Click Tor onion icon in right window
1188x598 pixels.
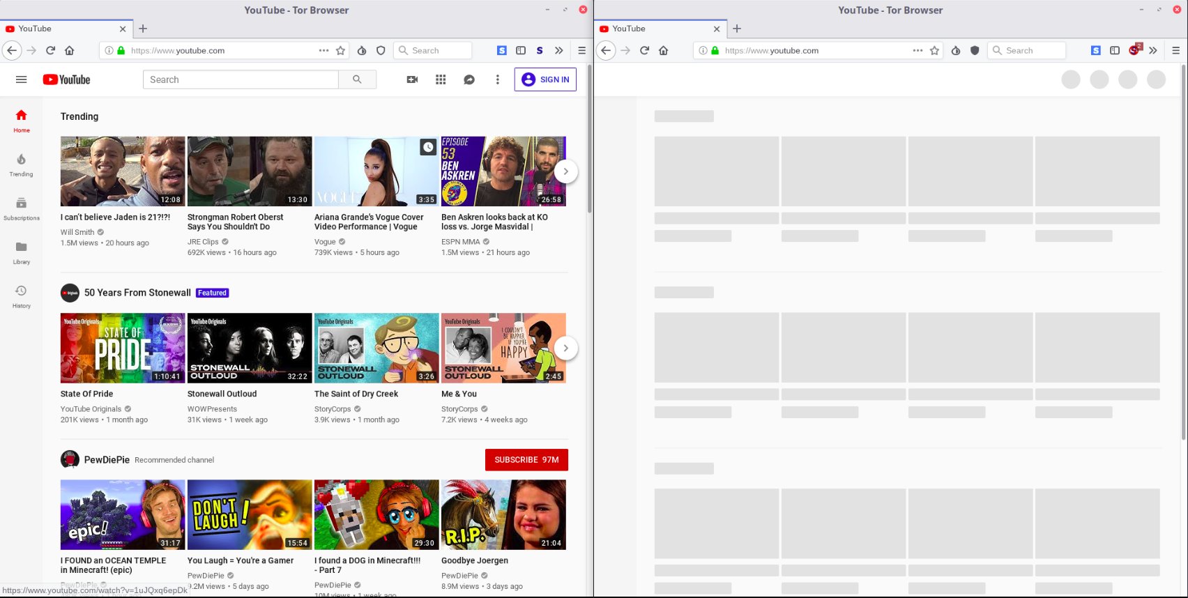pyautogui.click(x=956, y=50)
